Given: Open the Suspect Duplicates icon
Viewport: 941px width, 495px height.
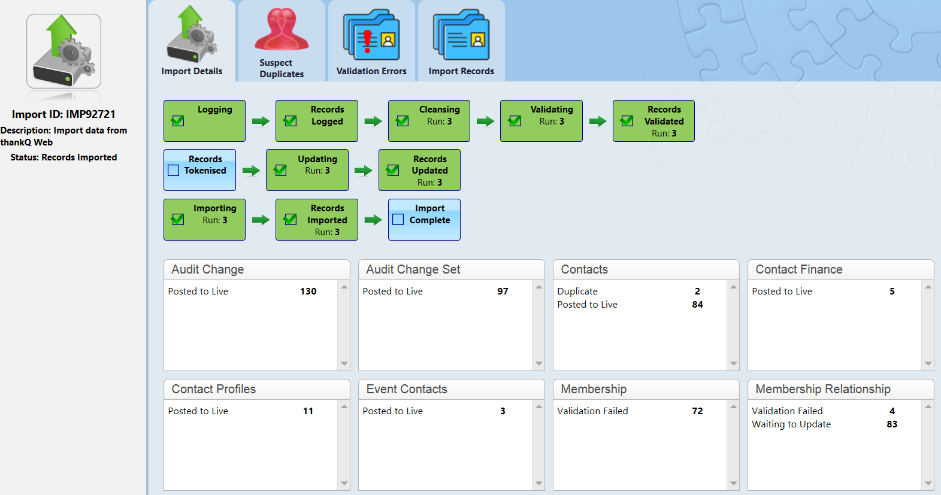Looking at the screenshot, I should [x=282, y=41].
